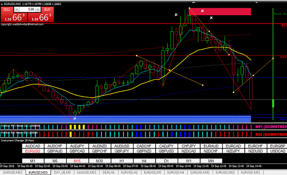The width and height of the screenshot is (287, 175).
Task: Open the CHFJPY pair
Action: point(189,146)
